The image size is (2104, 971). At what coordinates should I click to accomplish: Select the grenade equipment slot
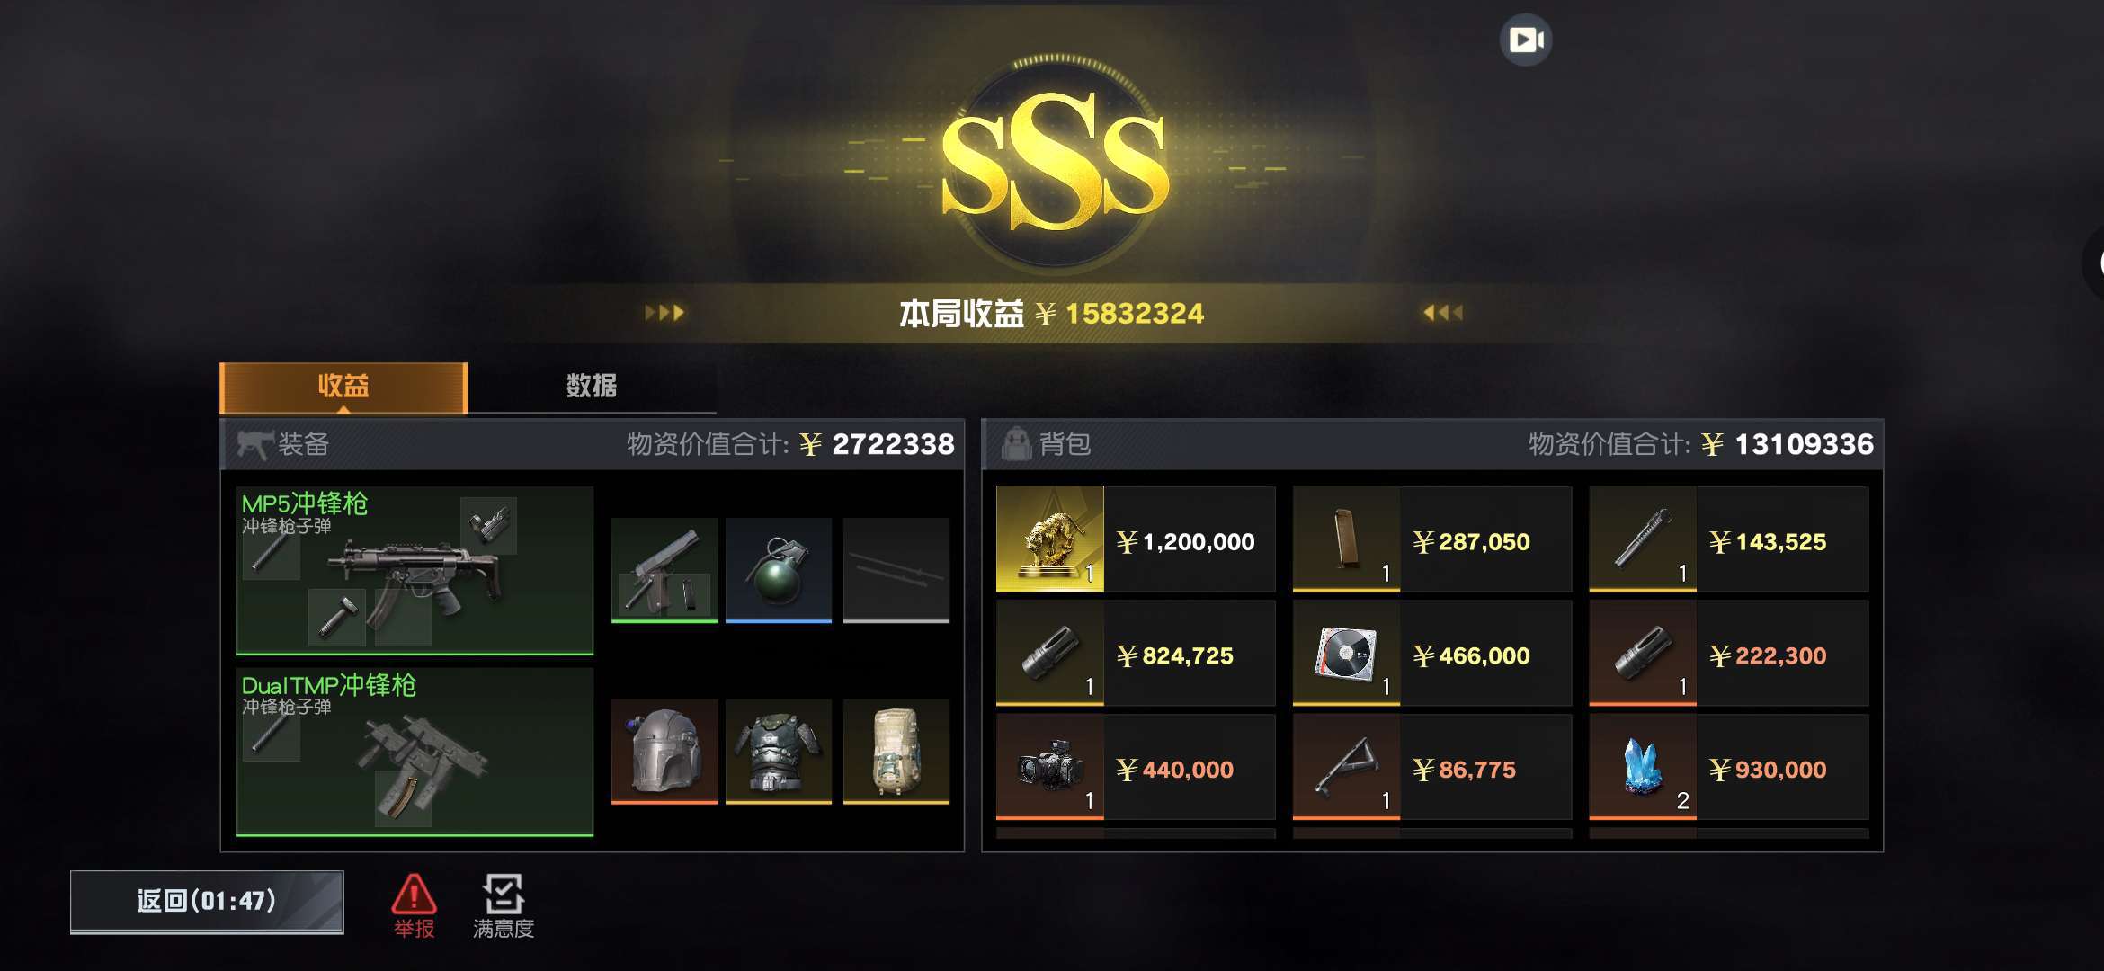click(x=779, y=570)
